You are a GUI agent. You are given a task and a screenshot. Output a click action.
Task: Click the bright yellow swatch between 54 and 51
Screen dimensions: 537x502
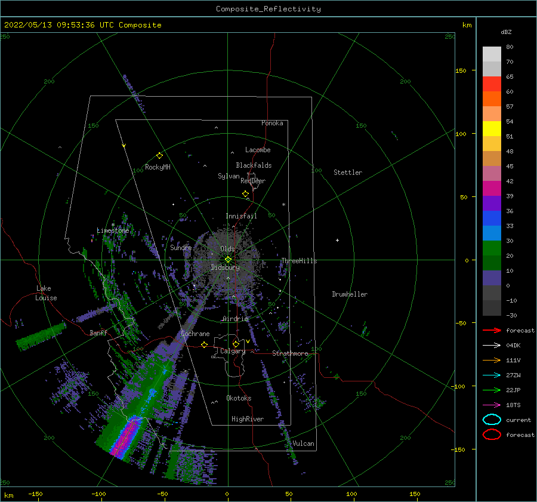[492, 128]
